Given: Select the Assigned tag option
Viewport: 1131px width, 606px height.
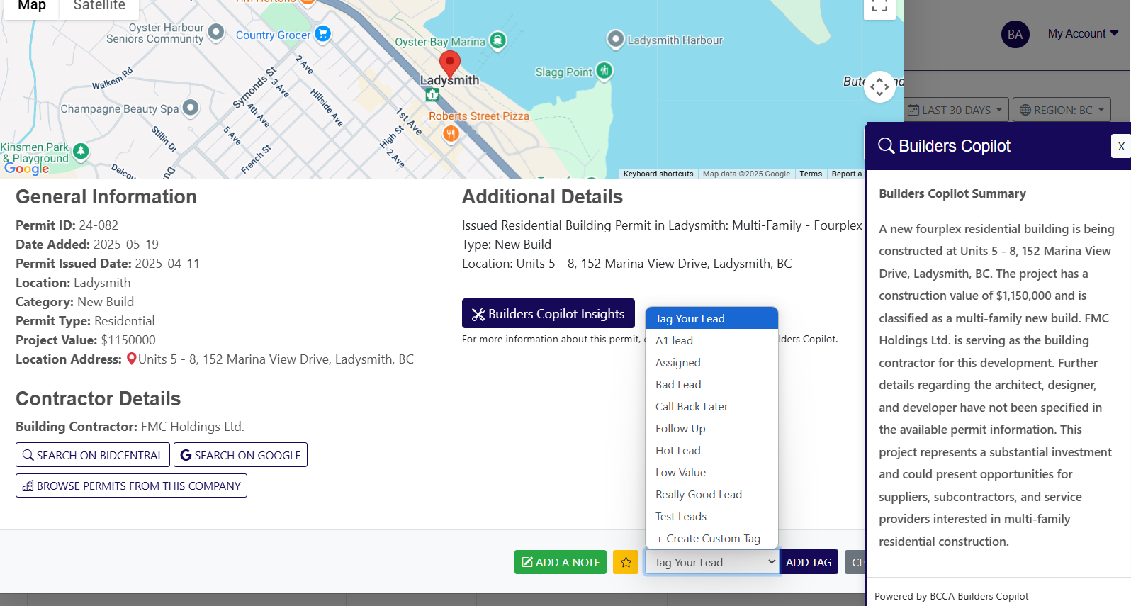Looking at the screenshot, I should coord(712,362).
